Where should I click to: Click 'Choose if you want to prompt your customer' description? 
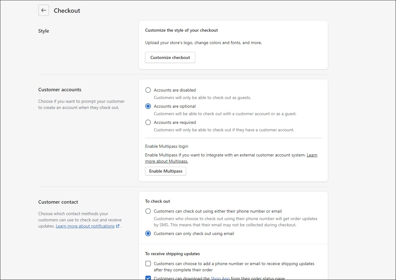pyautogui.click(x=81, y=105)
